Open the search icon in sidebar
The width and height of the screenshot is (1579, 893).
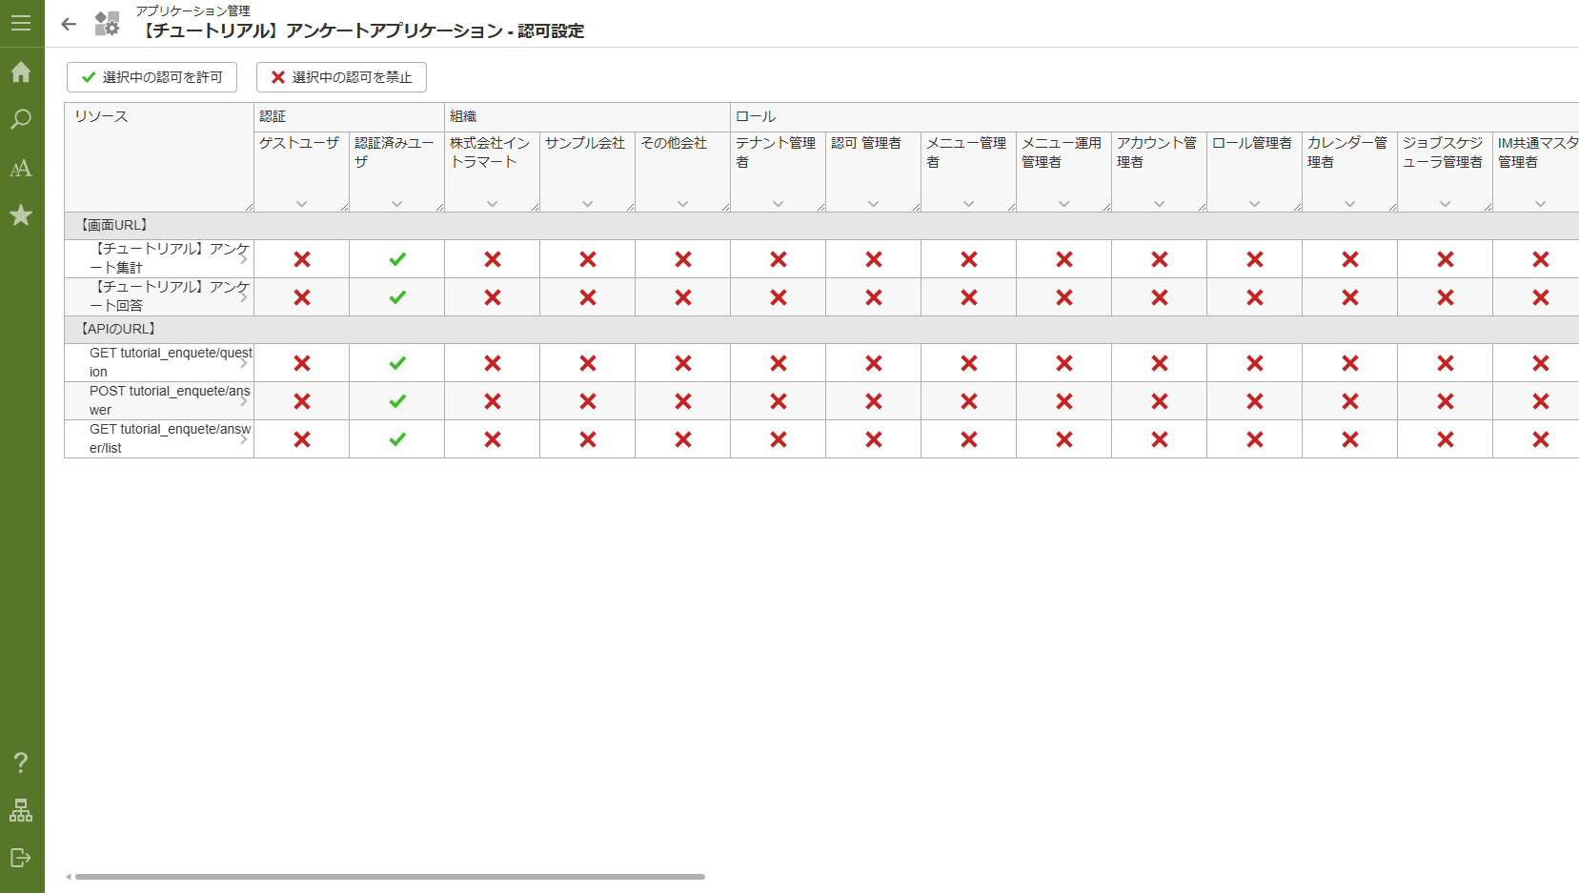[x=21, y=120]
